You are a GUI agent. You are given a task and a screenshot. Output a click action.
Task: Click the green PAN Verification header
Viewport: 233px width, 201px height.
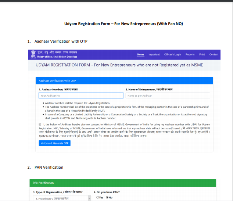point(123,183)
